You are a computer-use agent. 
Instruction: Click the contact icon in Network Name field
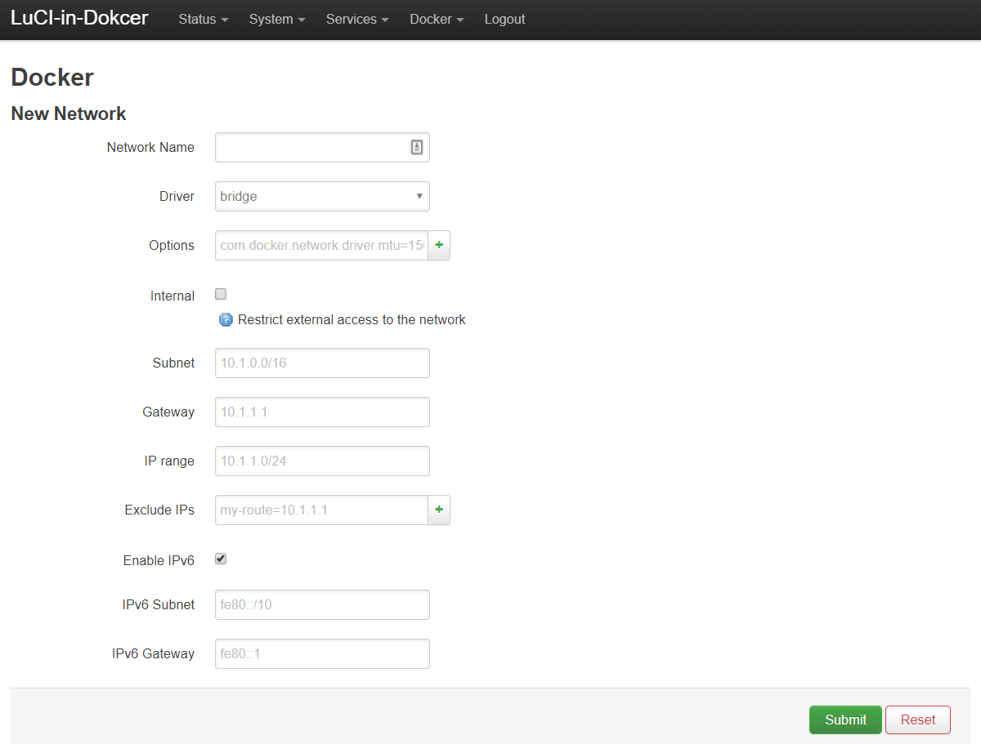(x=416, y=147)
